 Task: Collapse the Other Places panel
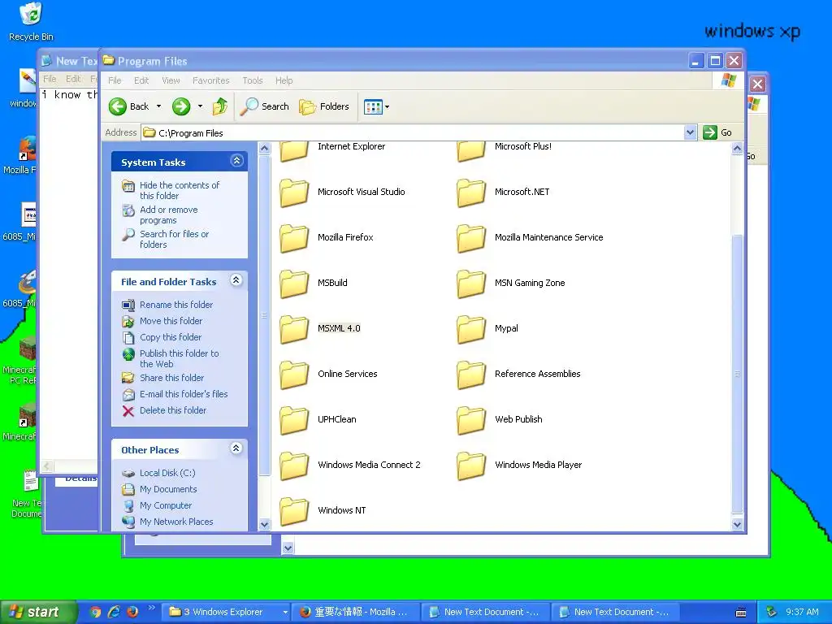tap(236, 448)
